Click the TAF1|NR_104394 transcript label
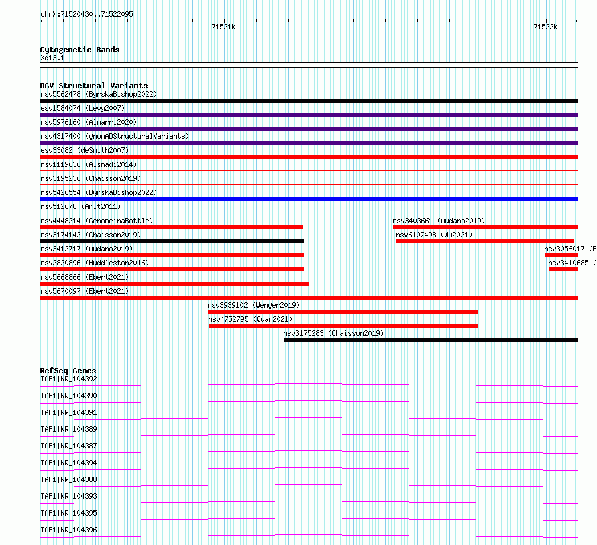This screenshot has height=545, width=597. (x=68, y=463)
